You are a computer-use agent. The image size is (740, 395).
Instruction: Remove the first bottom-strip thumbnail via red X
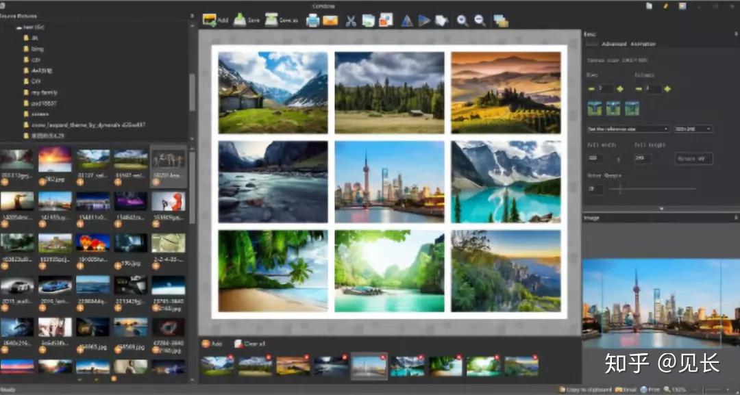click(230, 358)
